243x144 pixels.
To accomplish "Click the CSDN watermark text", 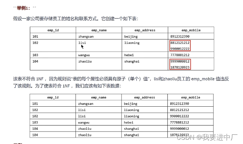I will pyautogui.click(x=207, y=137).
